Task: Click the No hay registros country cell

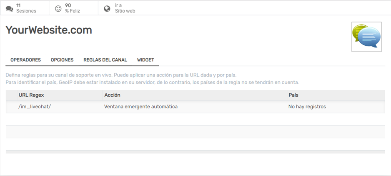Action: [307, 107]
